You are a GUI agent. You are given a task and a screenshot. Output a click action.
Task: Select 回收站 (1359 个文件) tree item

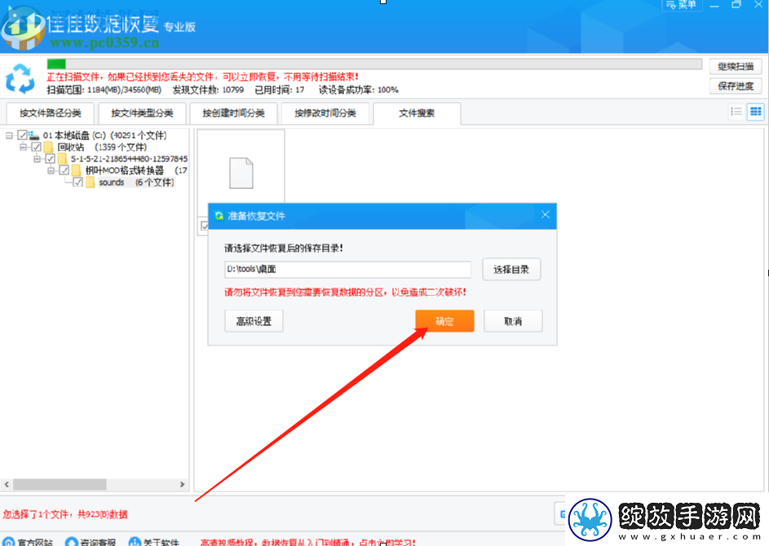pos(102,147)
